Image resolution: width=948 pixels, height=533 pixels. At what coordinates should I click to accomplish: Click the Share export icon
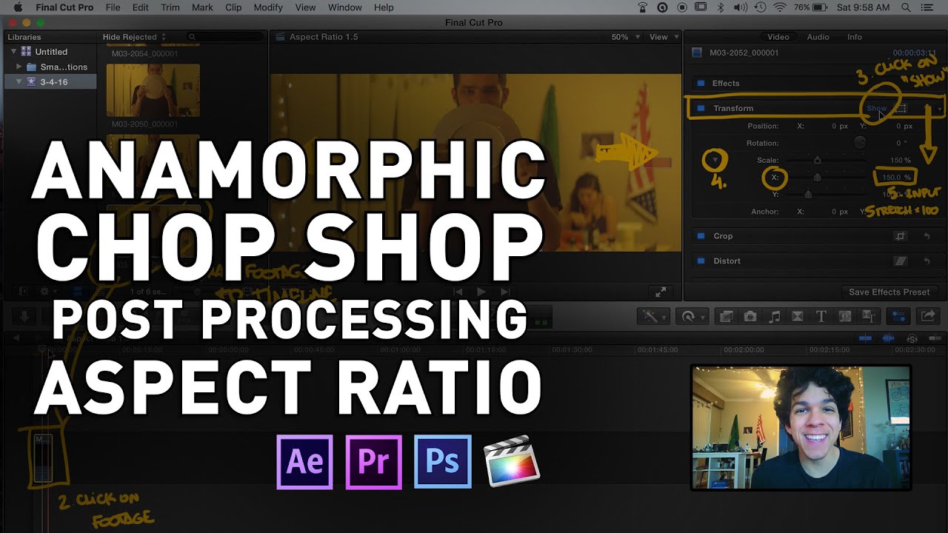tap(927, 316)
